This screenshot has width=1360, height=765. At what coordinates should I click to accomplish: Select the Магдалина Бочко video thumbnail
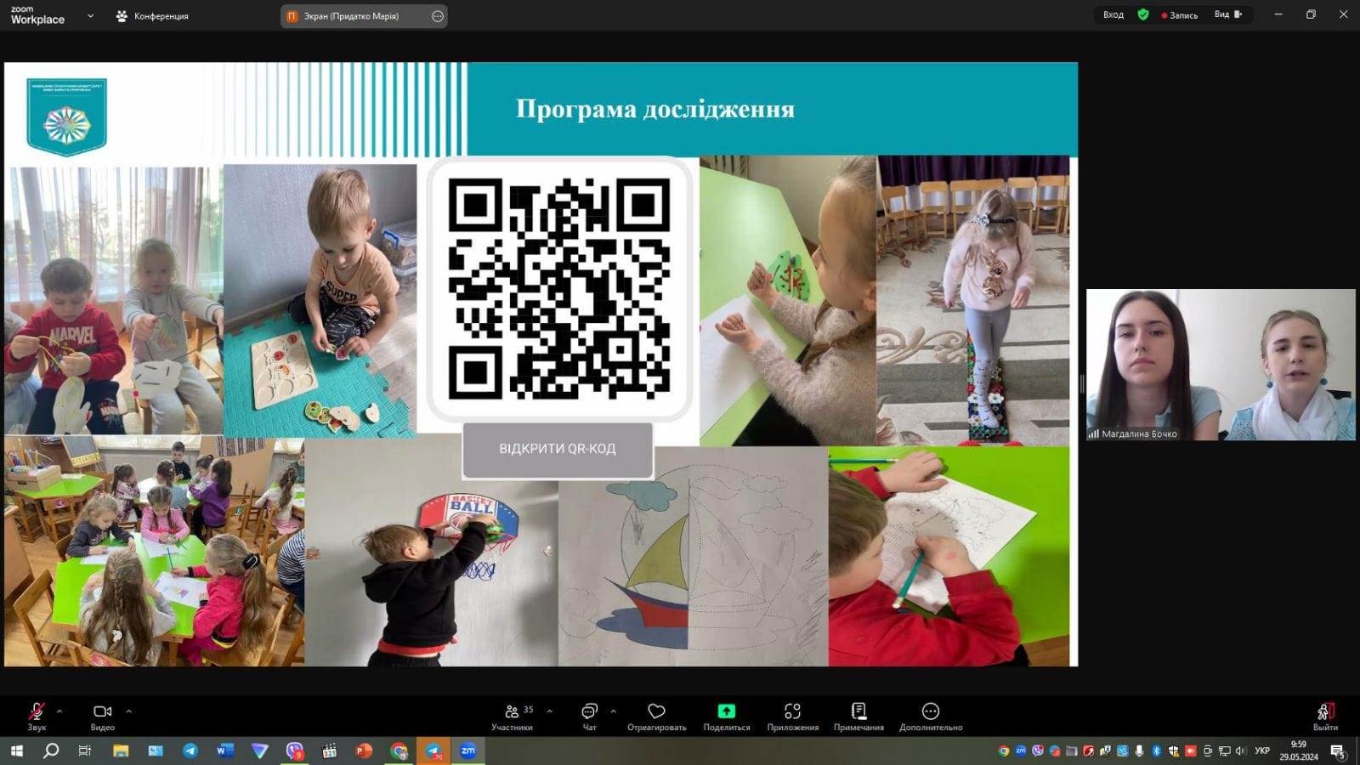coord(1221,365)
